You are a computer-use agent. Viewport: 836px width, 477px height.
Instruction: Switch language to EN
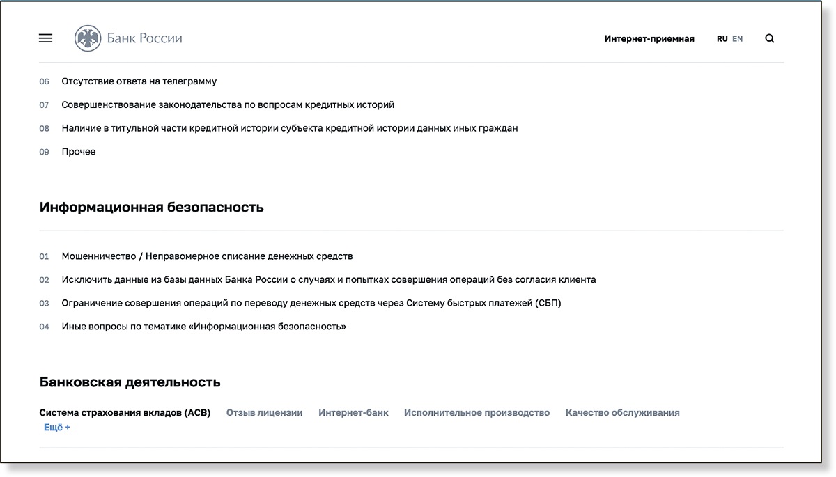click(737, 39)
